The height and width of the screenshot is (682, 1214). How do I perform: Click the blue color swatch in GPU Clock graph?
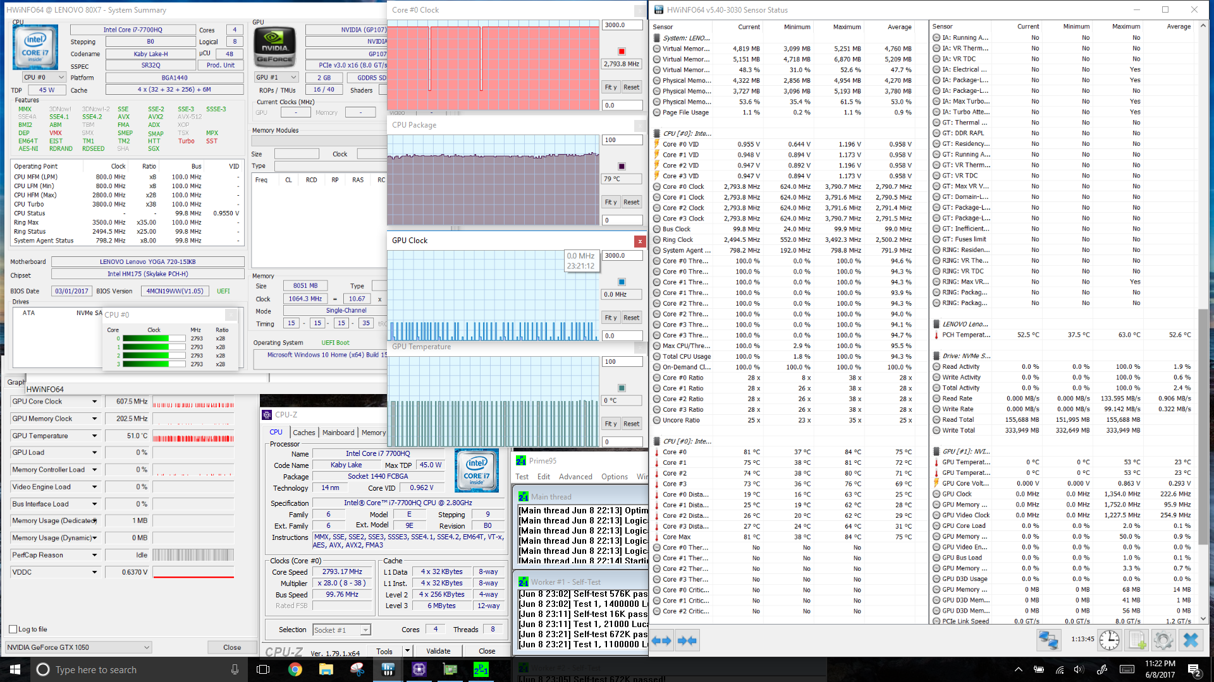pos(622,282)
